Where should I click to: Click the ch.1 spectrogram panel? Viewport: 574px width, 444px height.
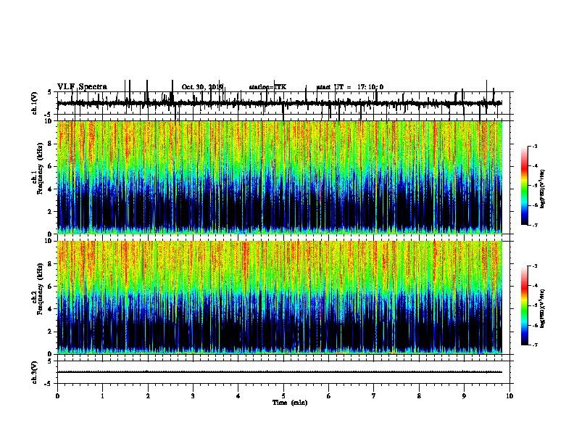pyautogui.click(x=280, y=177)
